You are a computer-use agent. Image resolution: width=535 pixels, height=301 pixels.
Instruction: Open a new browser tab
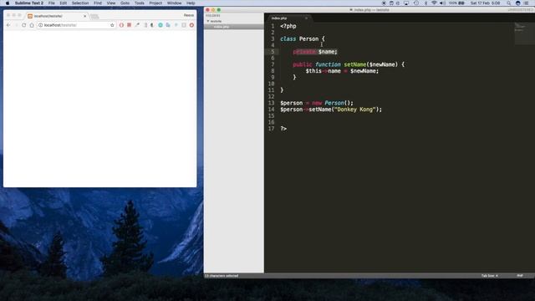point(94,16)
